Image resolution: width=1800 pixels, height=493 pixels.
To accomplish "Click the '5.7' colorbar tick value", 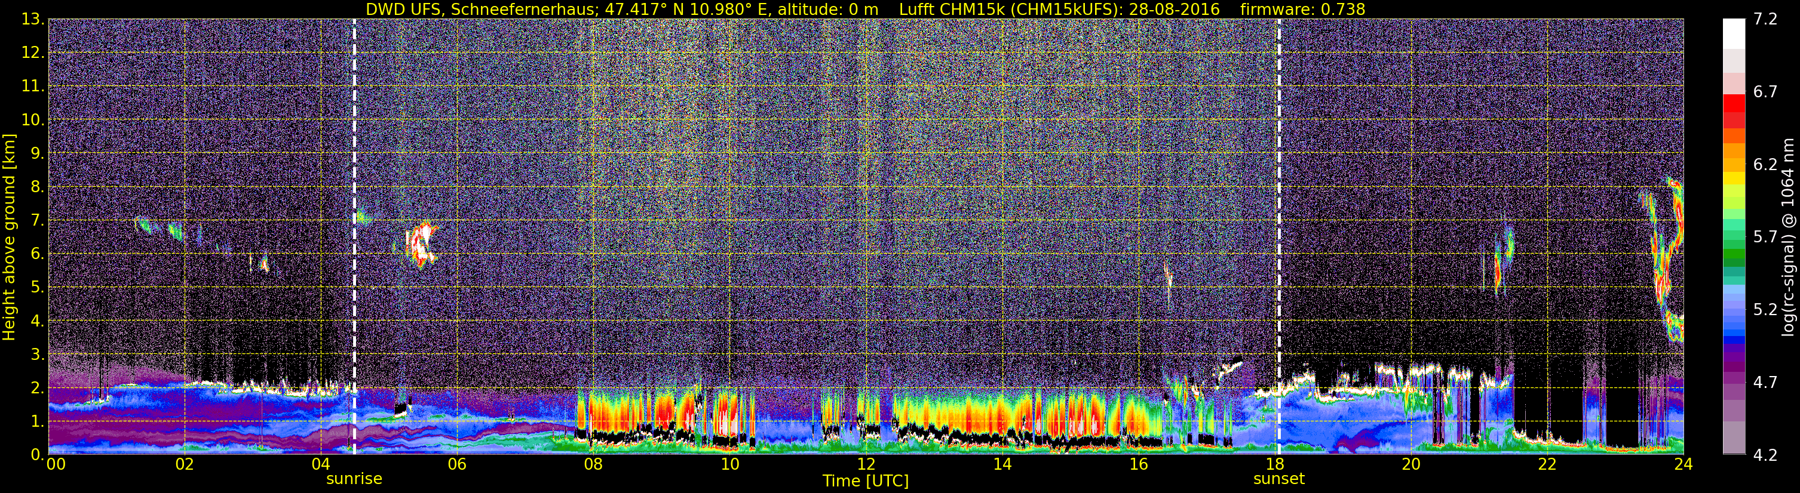I will pos(1765,238).
